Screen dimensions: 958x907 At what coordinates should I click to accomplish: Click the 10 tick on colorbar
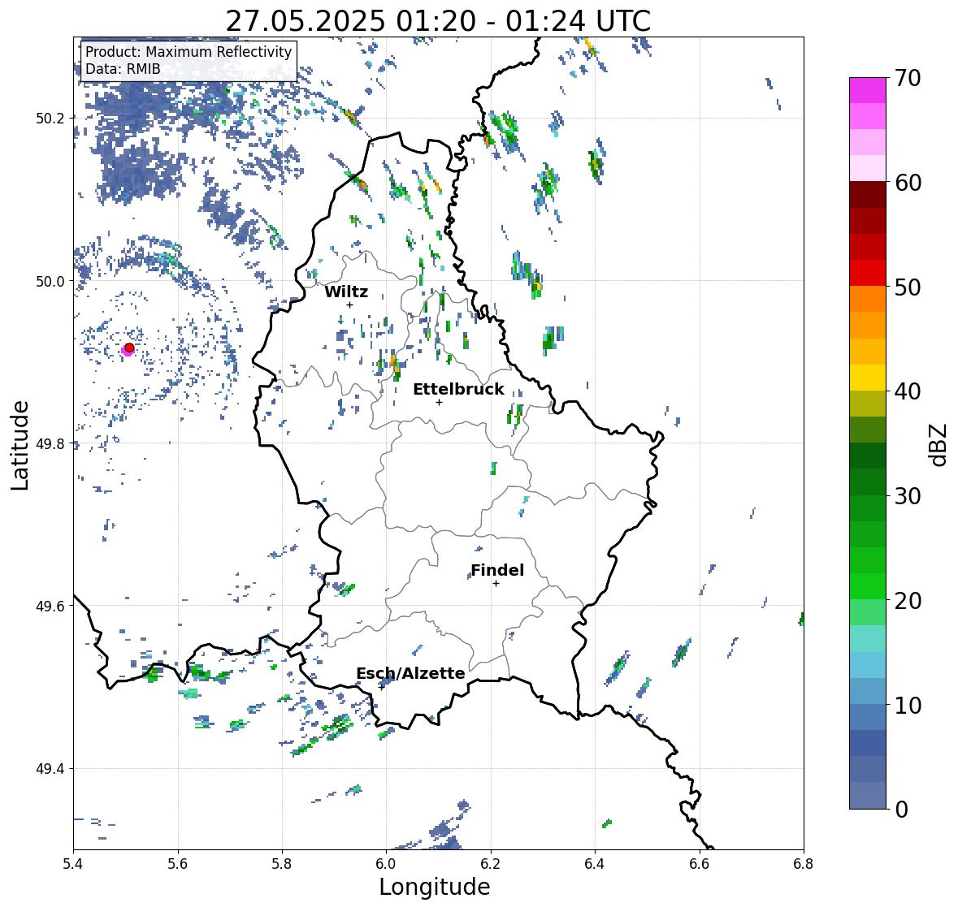click(908, 705)
